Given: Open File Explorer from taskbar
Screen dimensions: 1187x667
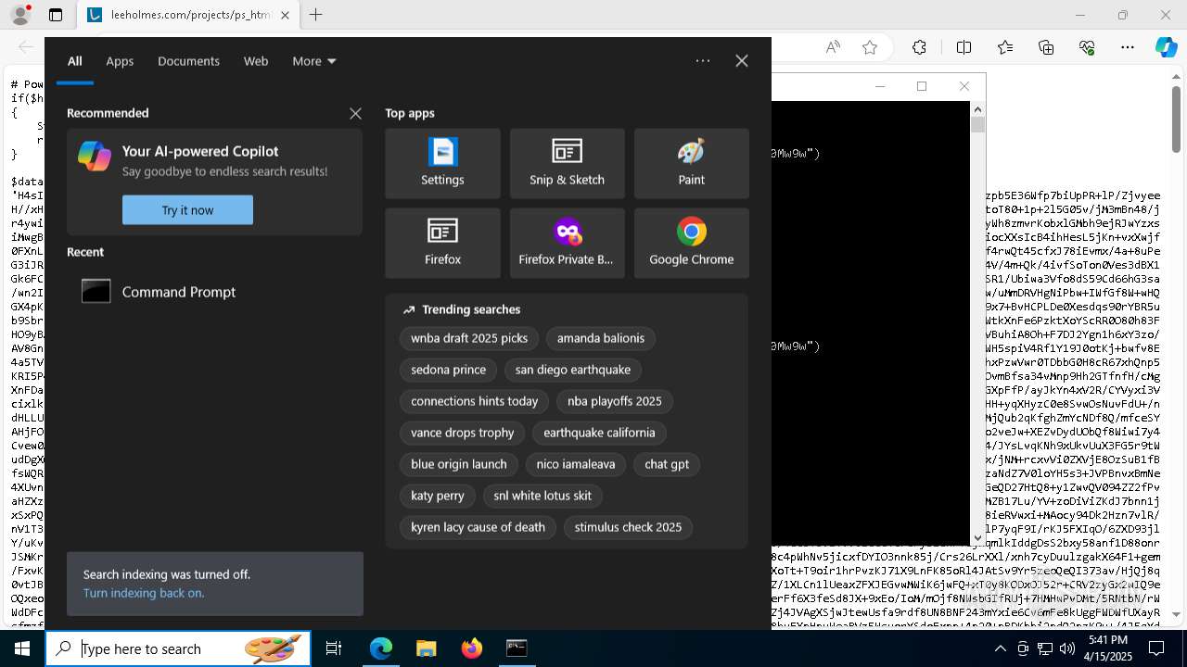Looking at the screenshot, I should click(426, 648).
